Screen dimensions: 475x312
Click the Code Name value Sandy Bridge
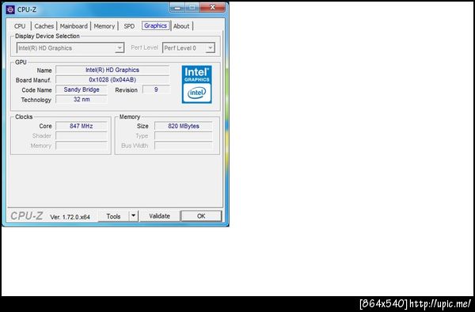click(82, 89)
